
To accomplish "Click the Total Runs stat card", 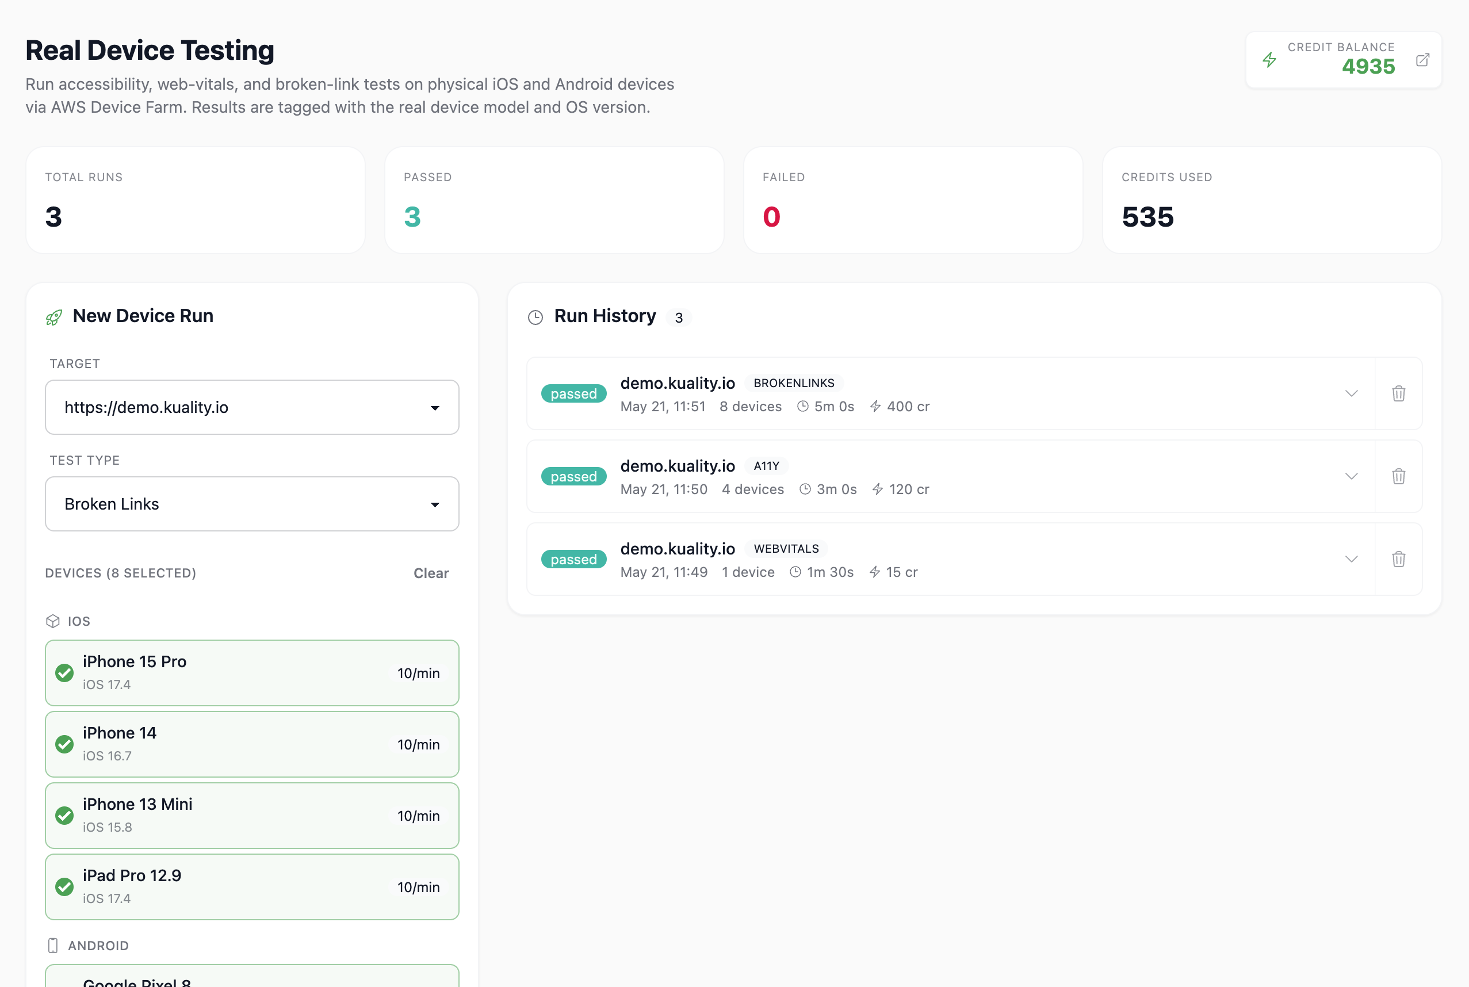I will pyautogui.click(x=195, y=200).
